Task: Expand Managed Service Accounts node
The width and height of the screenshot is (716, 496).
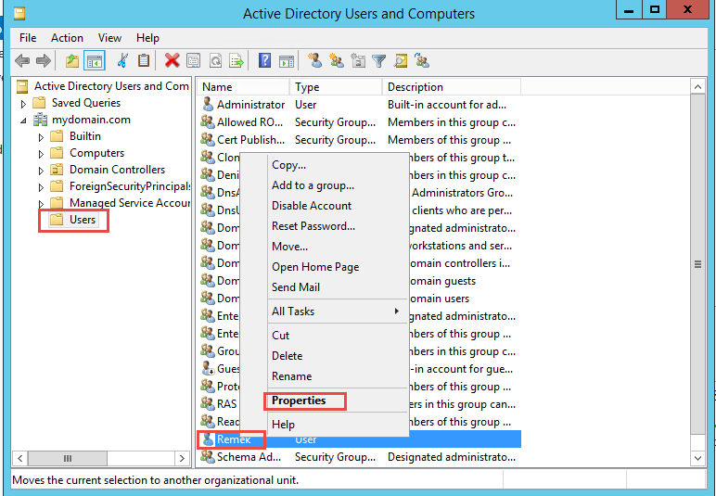Action: 41,204
